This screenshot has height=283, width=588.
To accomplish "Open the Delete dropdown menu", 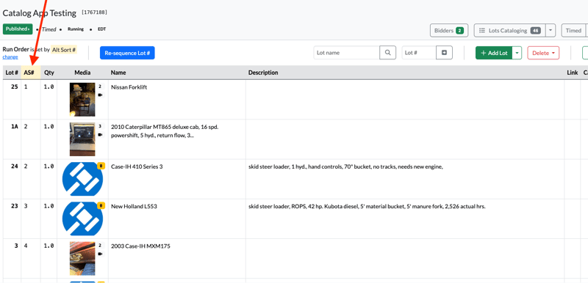I will click(x=543, y=53).
